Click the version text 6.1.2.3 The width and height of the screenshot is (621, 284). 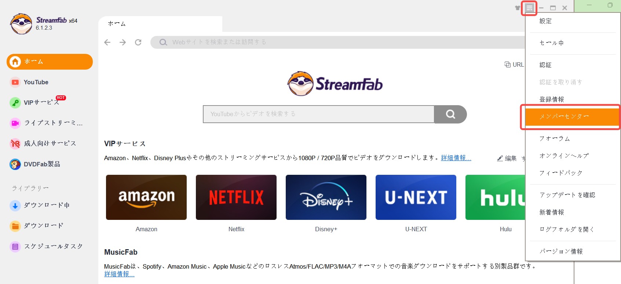44,28
